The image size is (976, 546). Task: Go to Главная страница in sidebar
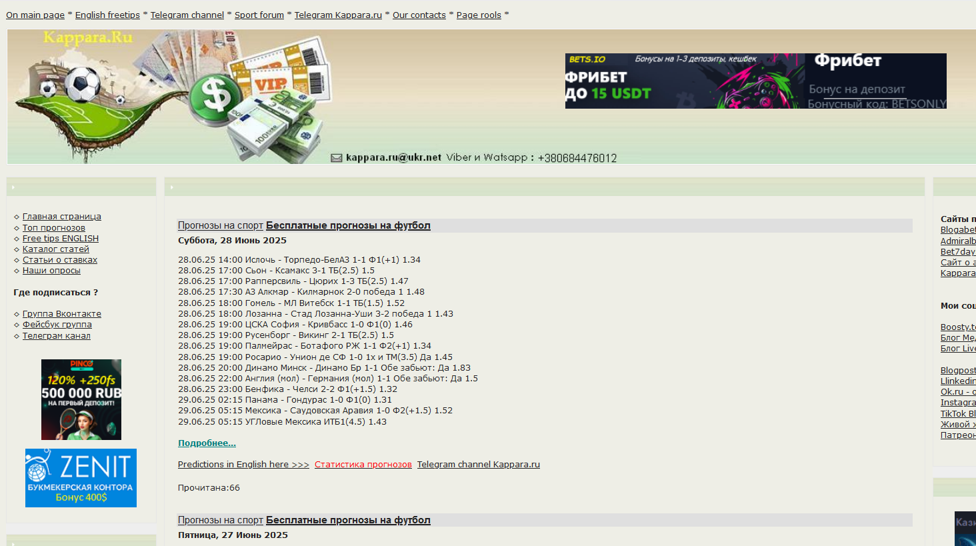(x=61, y=217)
